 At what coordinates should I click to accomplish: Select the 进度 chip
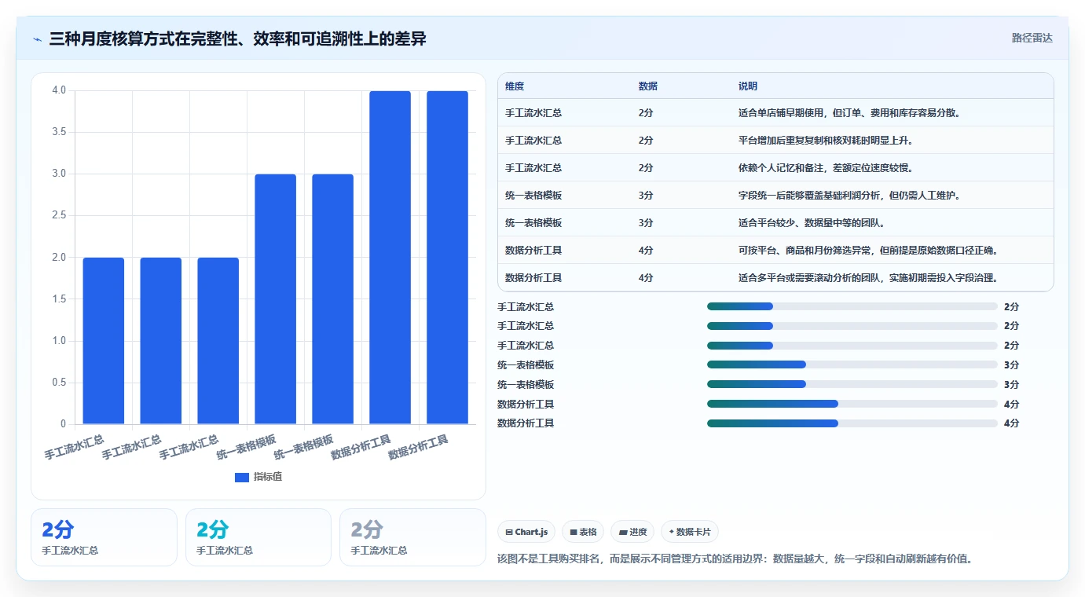click(x=632, y=532)
